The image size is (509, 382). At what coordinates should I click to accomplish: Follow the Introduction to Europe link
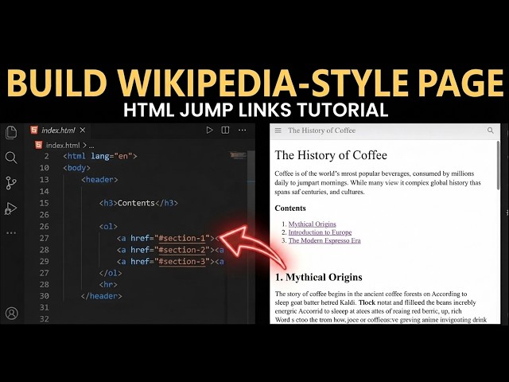pos(320,232)
